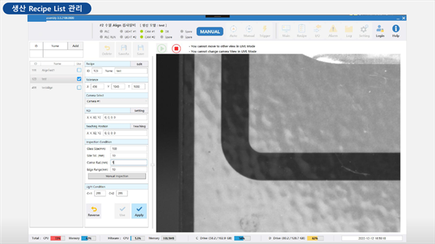Viewport: 435px width, 244px height.
Task: Check Use box for recipe 456
Action: tap(79, 88)
